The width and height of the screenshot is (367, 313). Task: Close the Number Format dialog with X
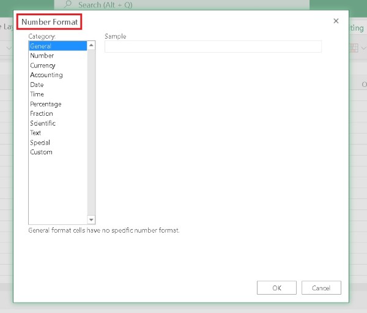pos(336,21)
